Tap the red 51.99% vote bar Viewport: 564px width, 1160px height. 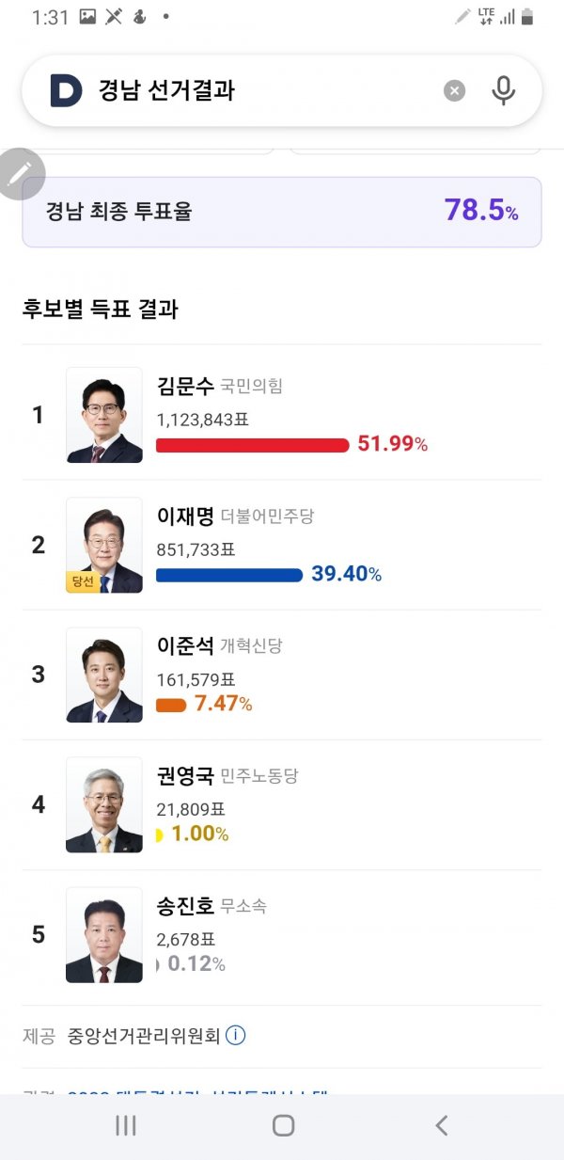(252, 445)
